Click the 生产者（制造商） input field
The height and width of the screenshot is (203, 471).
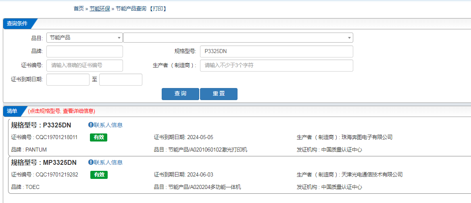click(276, 66)
